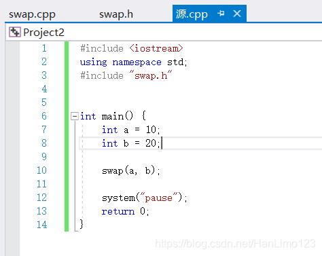Click on 'int main()' declaration
Screen dimensions: 322x256
point(107,116)
